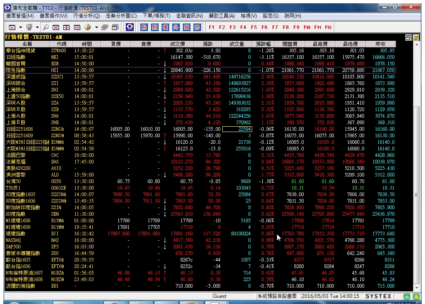Screen dimensions: 425x304
Task: Click the vertical scrollbar thumb
Action: 416,195
